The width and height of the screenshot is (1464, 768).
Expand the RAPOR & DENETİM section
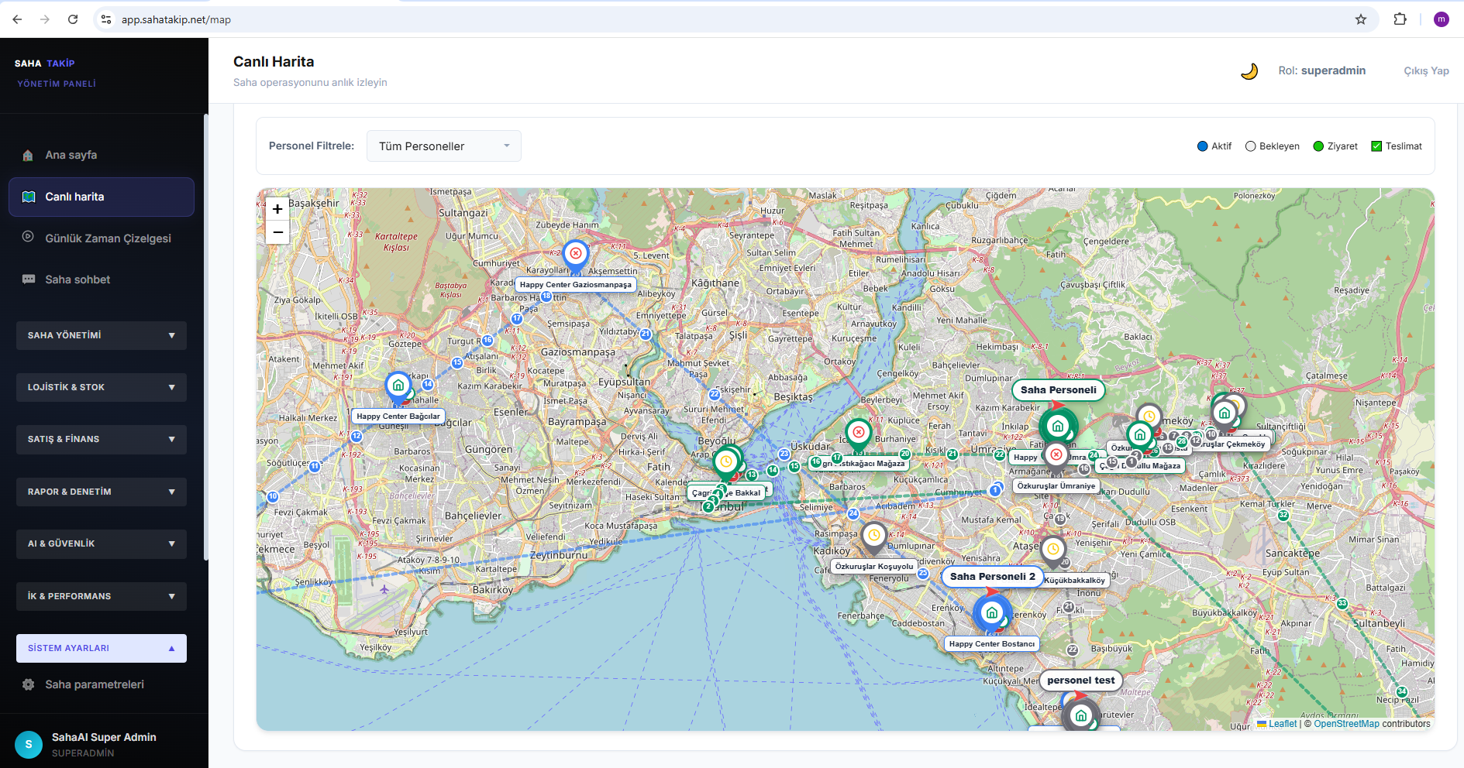[x=102, y=492]
